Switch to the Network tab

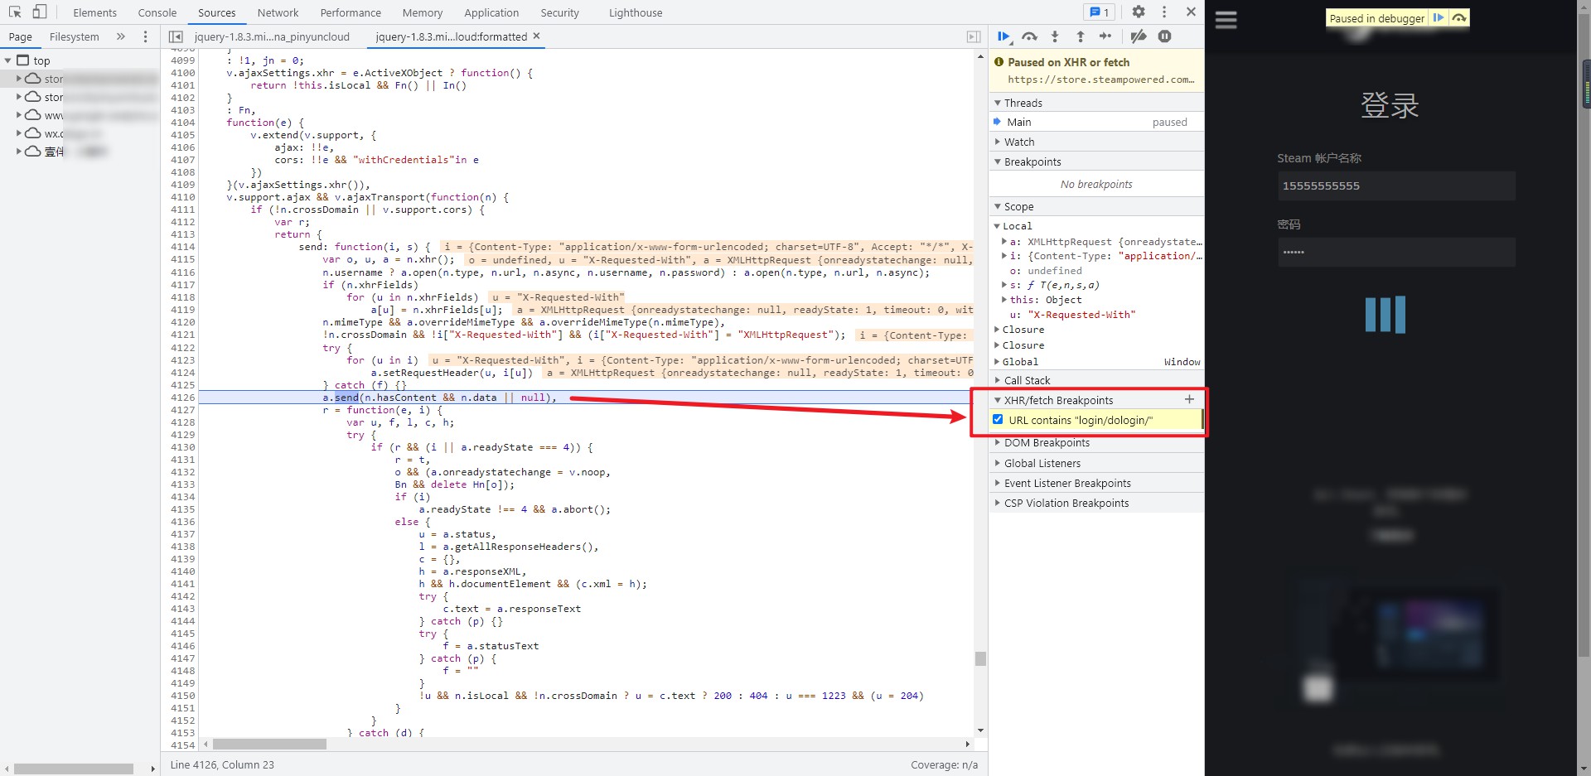click(x=278, y=12)
